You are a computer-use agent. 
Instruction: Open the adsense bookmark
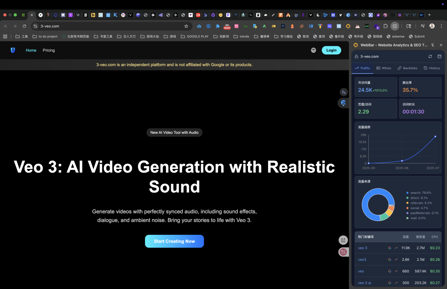tap(395, 36)
